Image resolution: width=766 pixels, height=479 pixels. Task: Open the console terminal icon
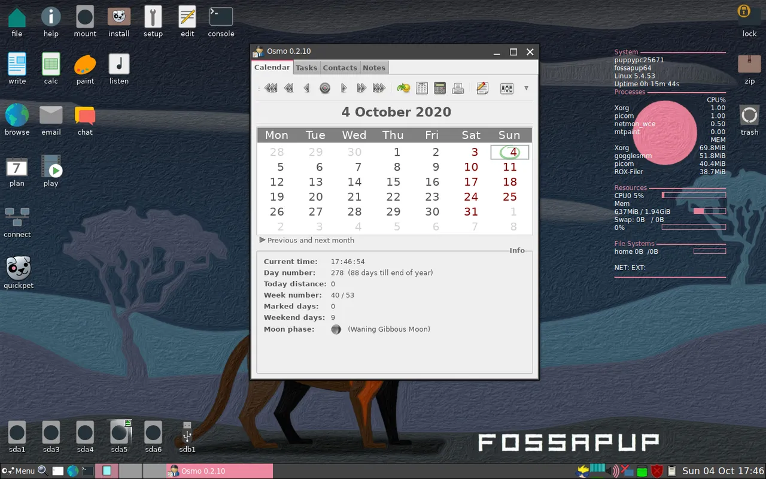pos(221,22)
